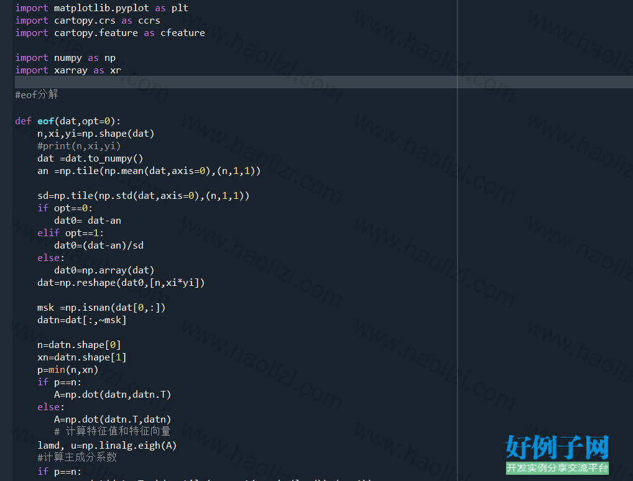Click the line 'import matplotlib.pyplot as plt'
This screenshot has width=633, height=481.
[x=102, y=8]
